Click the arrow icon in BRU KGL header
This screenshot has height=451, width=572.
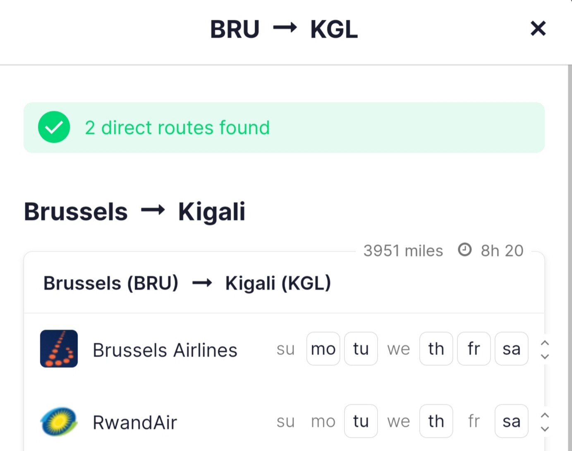285,28
